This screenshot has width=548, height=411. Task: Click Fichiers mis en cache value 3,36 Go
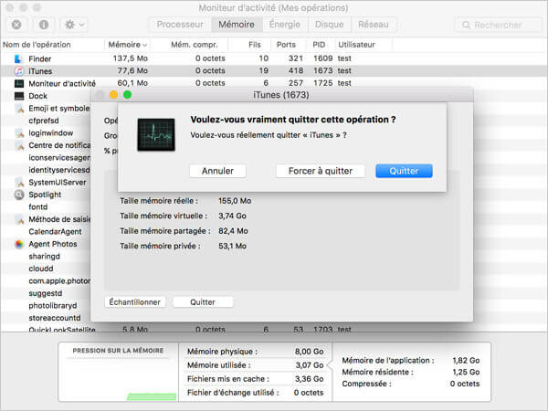(310, 379)
